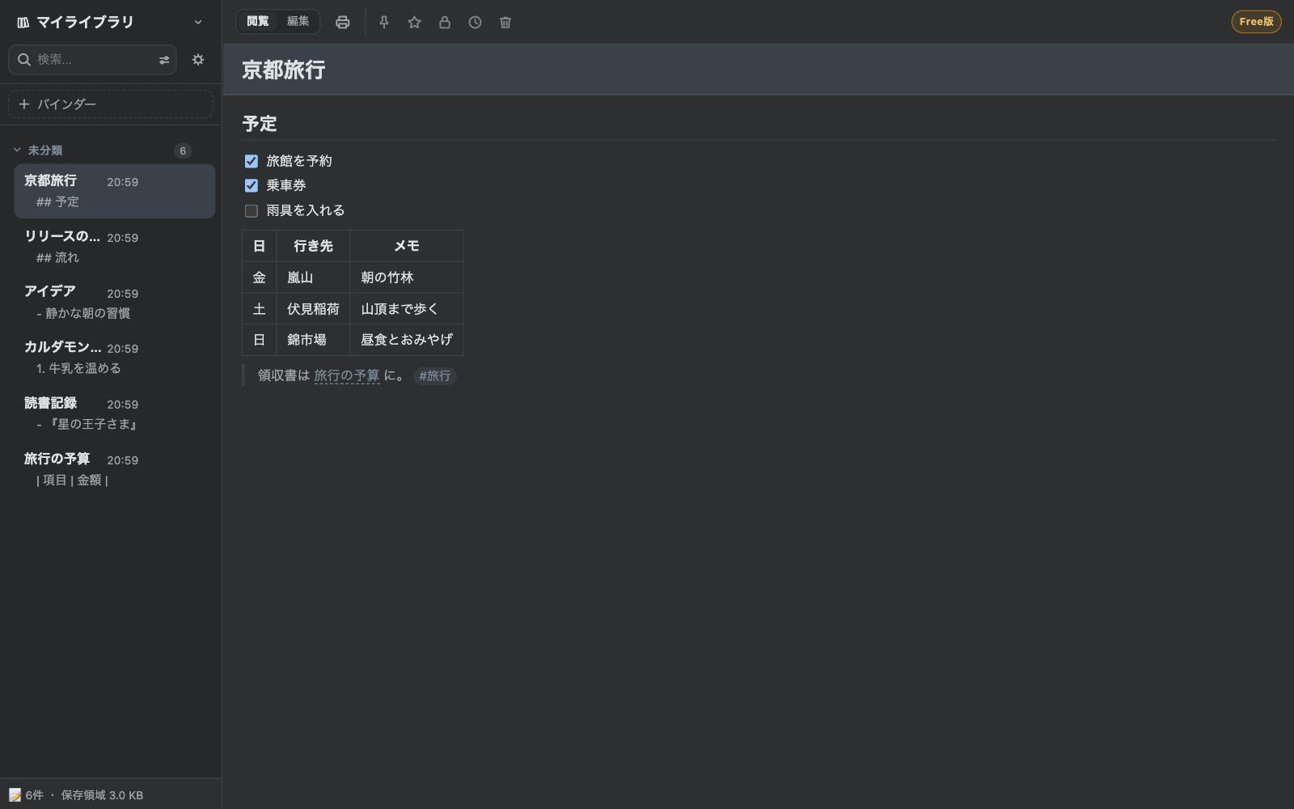This screenshot has height=809, width=1294.
Task: Click the 未分類 count badge 6
Action: pos(183,151)
